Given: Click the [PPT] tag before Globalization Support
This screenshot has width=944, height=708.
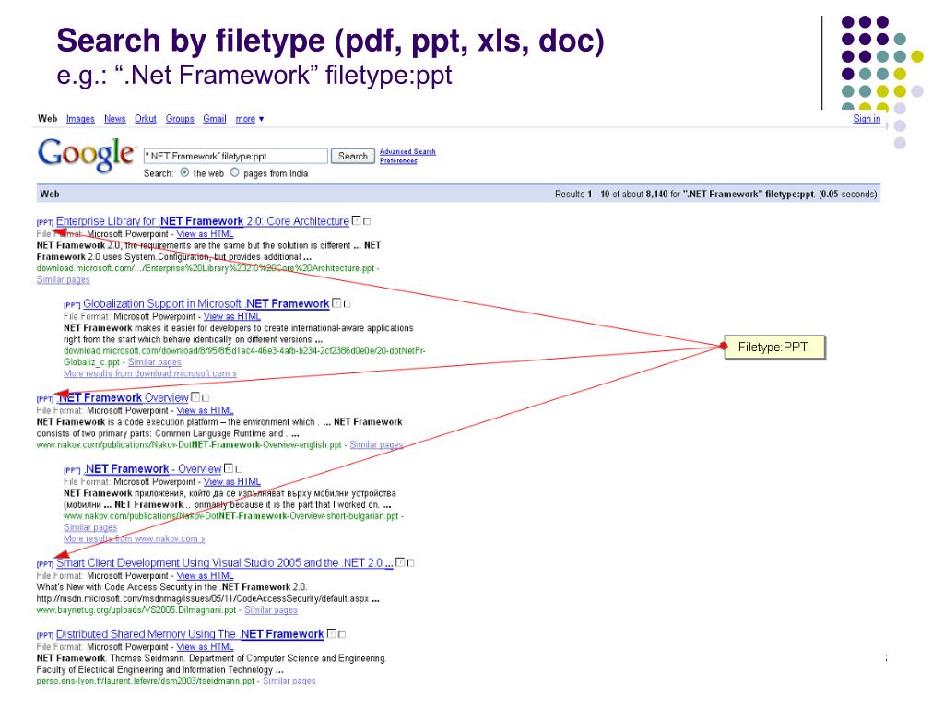Looking at the screenshot, I should click(72, 305).
